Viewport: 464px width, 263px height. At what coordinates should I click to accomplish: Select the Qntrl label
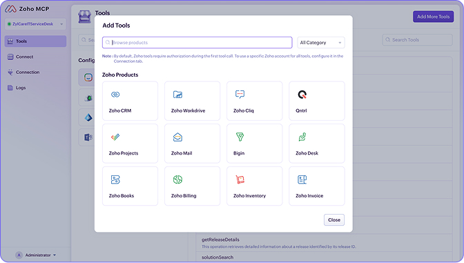[301, 110]
